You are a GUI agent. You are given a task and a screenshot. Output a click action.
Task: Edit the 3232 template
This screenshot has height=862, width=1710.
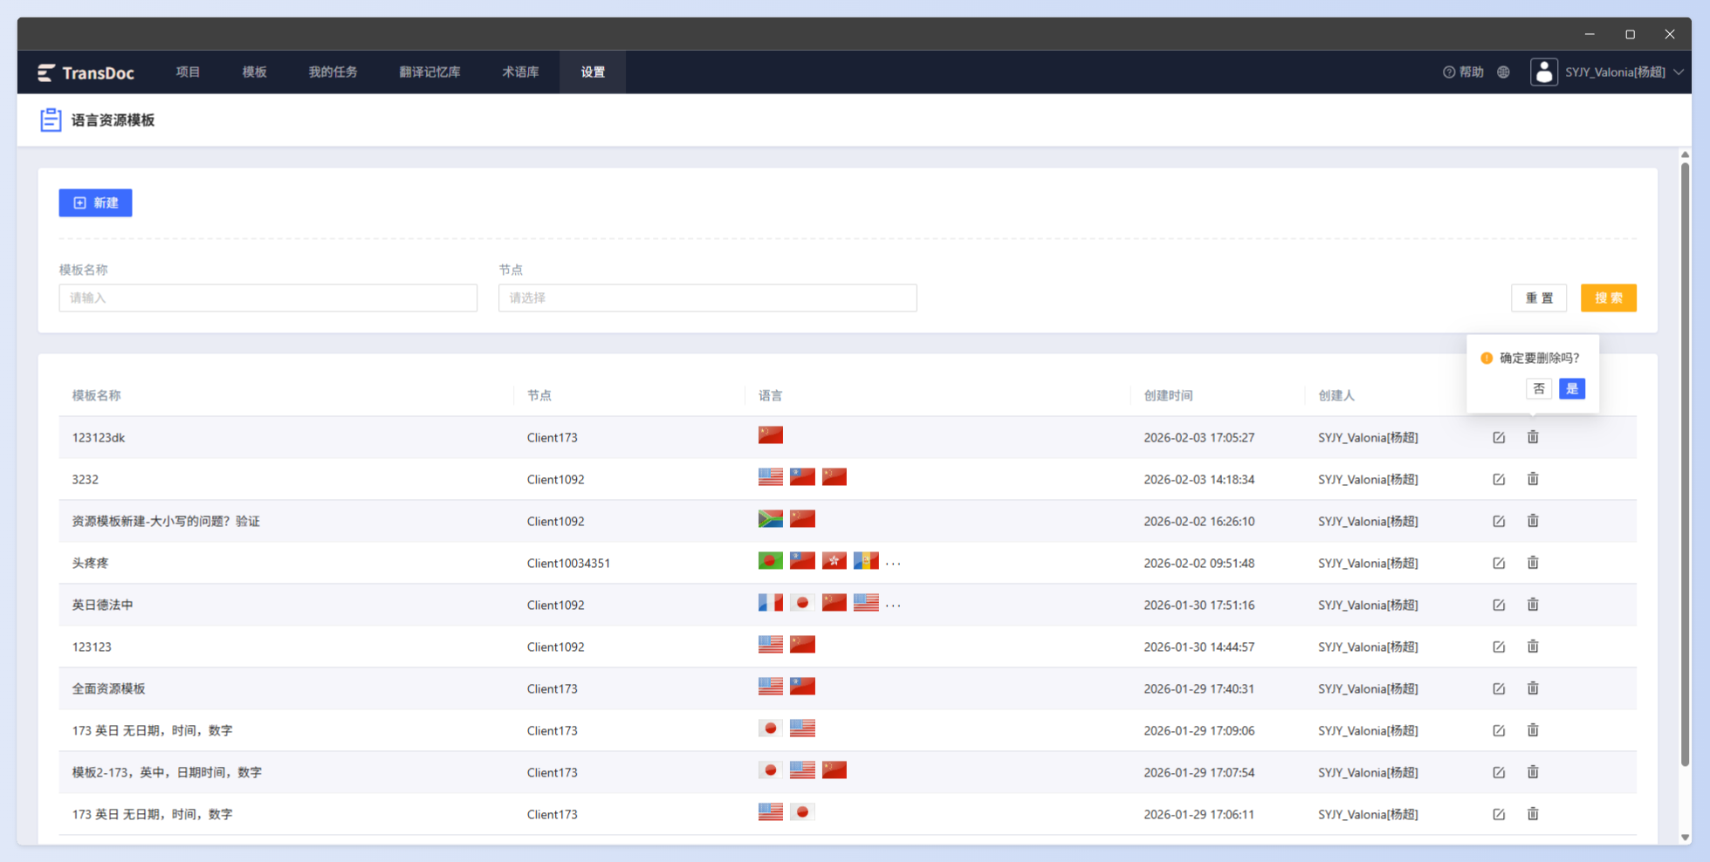[1499, 479]
